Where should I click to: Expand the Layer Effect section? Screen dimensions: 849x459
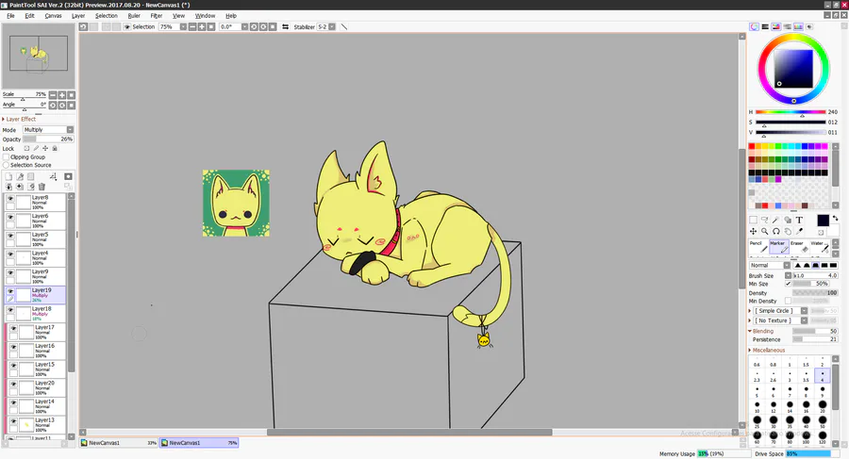click(x=3, y=119)
